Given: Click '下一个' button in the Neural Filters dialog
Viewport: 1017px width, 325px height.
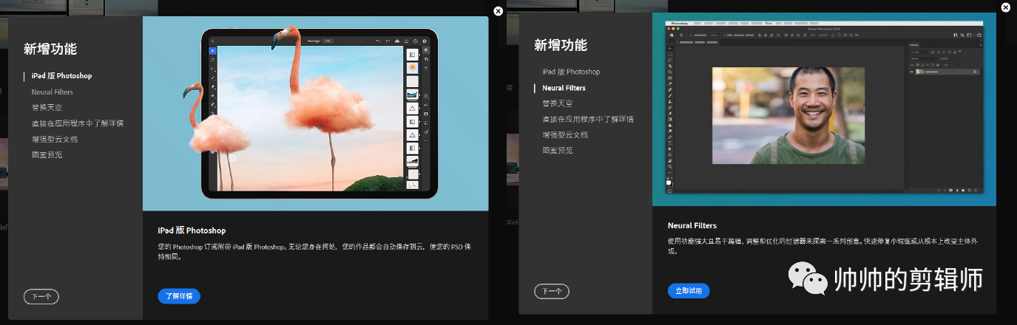Looking at the screenshot, I should point(552,291).
